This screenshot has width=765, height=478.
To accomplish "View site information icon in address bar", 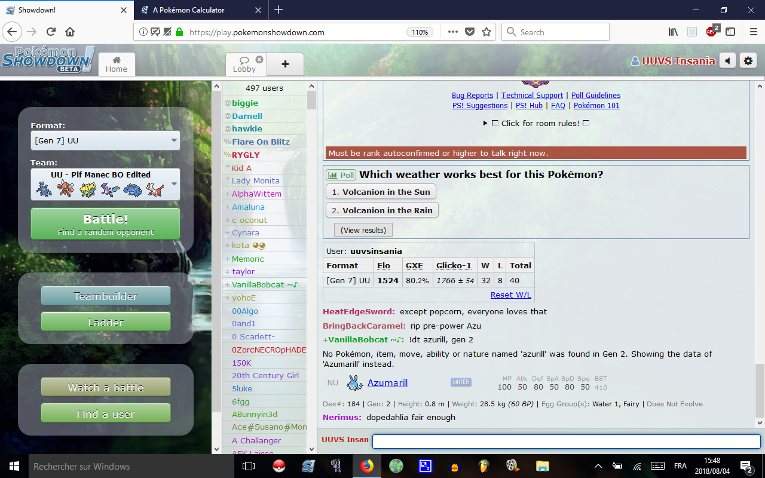I will (x=143, y=32).
